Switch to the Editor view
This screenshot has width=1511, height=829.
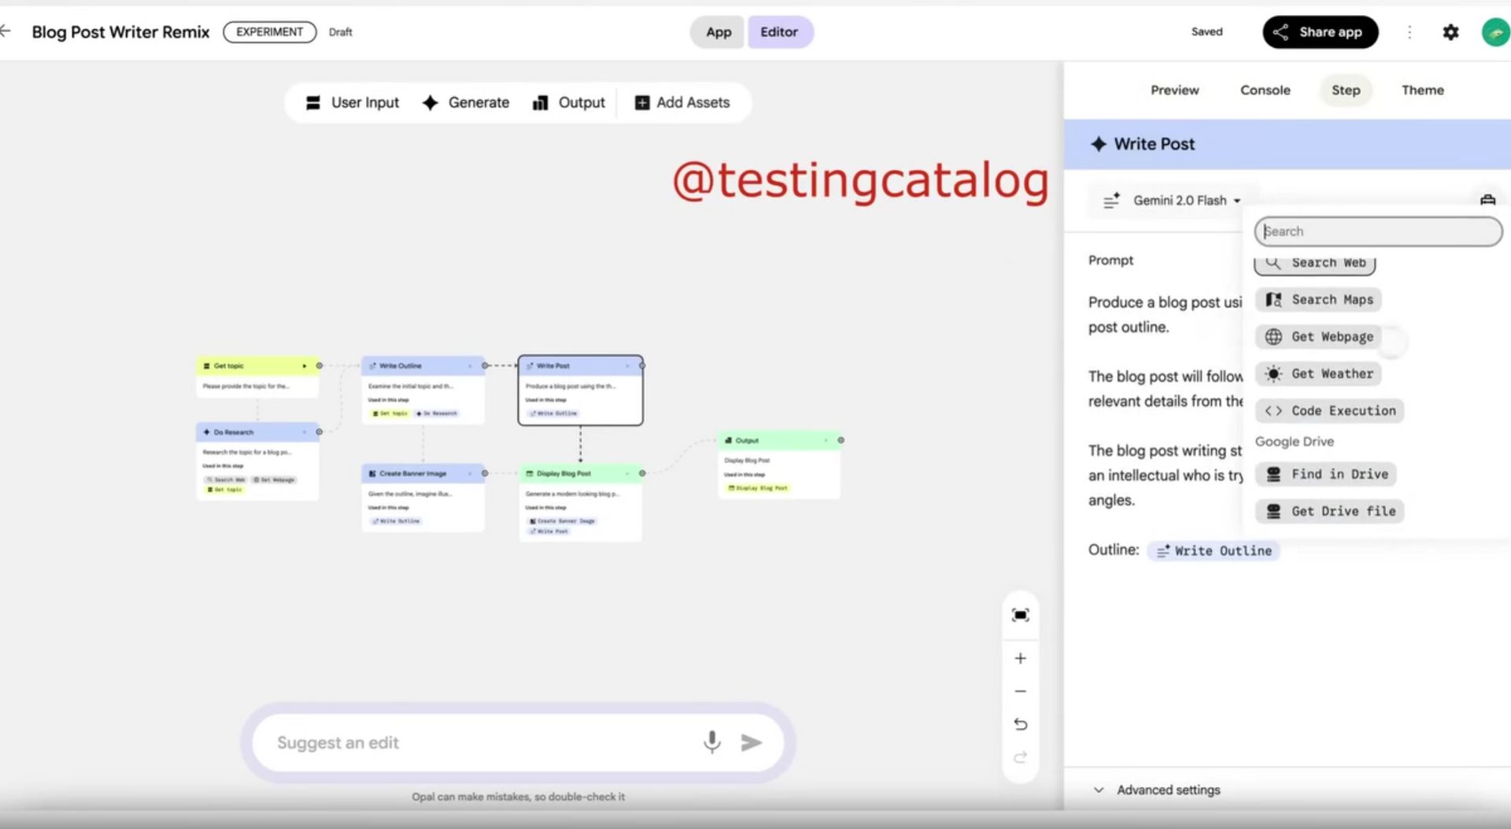click(779, 32)
